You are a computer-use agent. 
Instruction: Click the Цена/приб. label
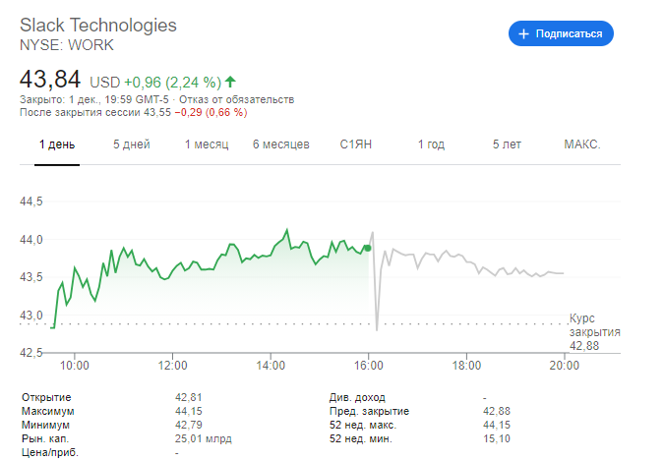[x=50, y=452]
